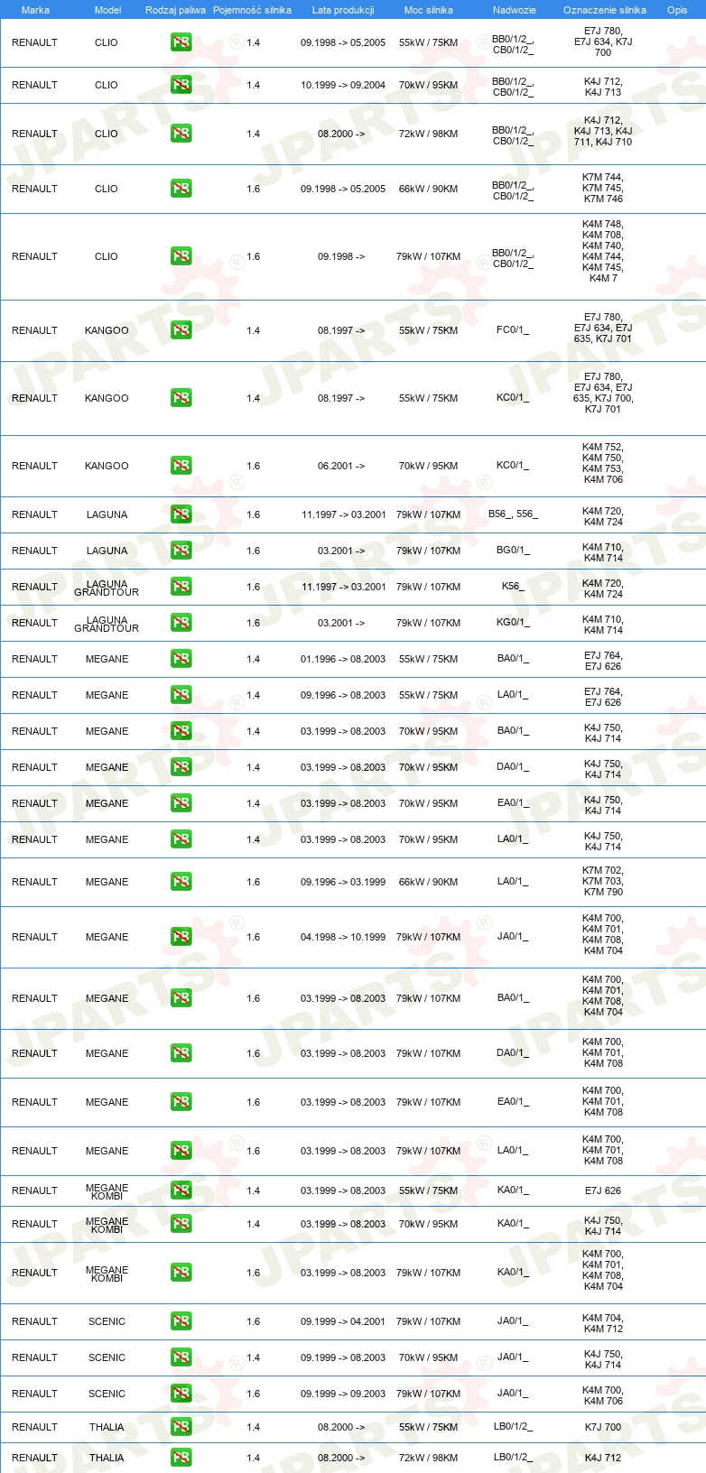Viewport: 706px width, 1473px height.
Task: Select engine codes K4M 700, K4M 706 for Scenic
Action: click(603, 1395)
